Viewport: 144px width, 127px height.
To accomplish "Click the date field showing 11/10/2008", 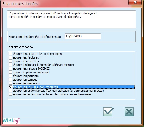I will click(x=83, y=36).
